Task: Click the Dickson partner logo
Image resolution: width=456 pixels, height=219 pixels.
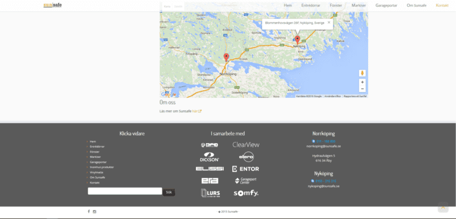Action: (210, 157)
